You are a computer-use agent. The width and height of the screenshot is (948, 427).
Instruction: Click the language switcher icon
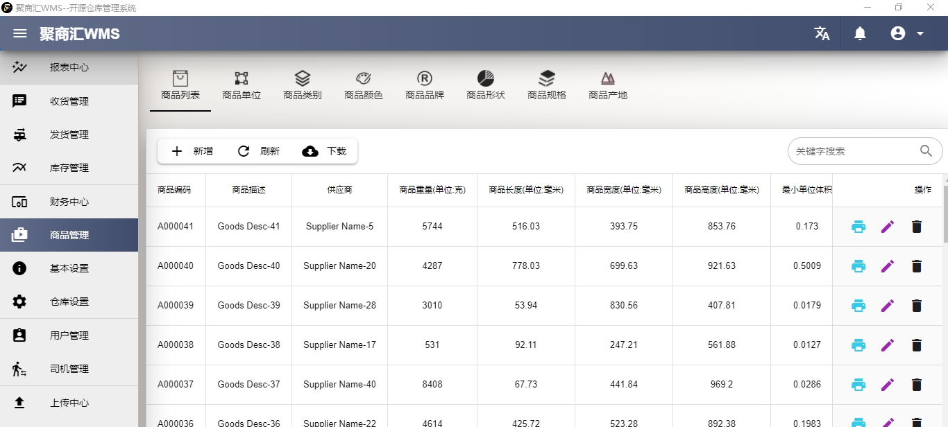[822, 33]
